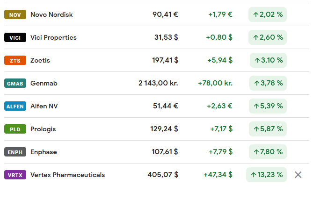313x199 pixels.
Task: Select the VRTX ticker badge
Action: pyautogui.click(x=15, y=175)
